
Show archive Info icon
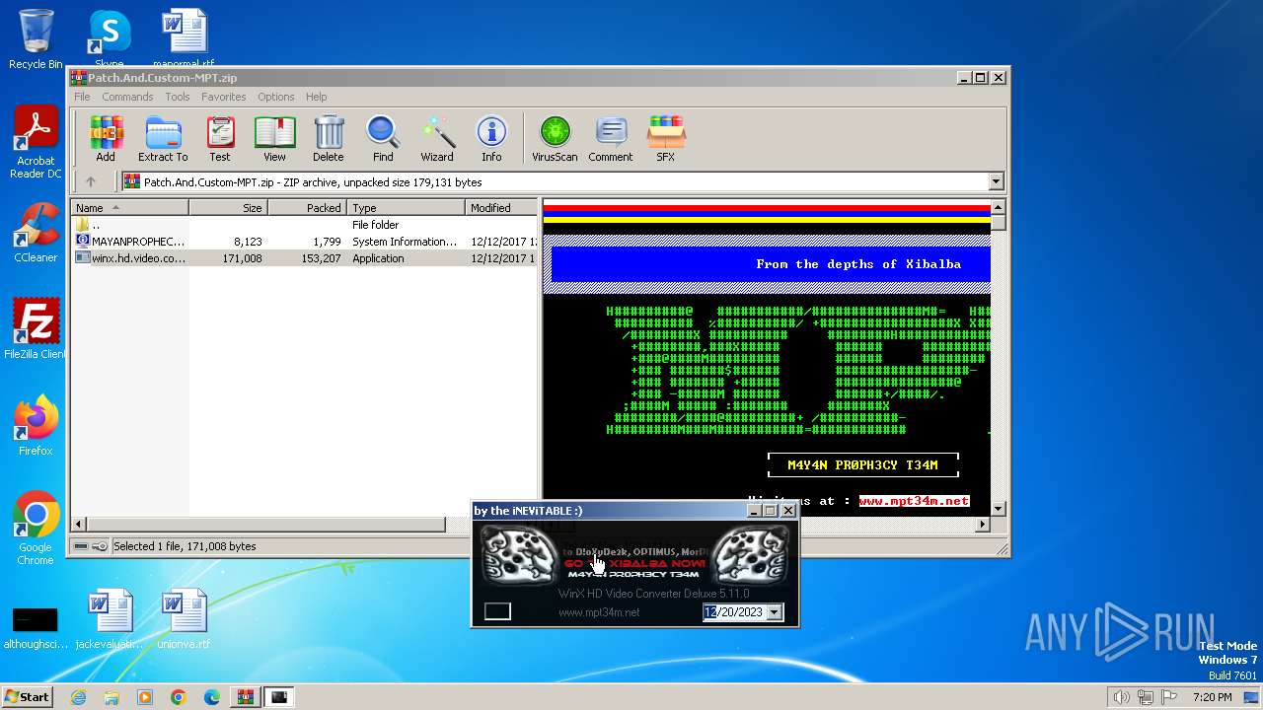[491, 138]
